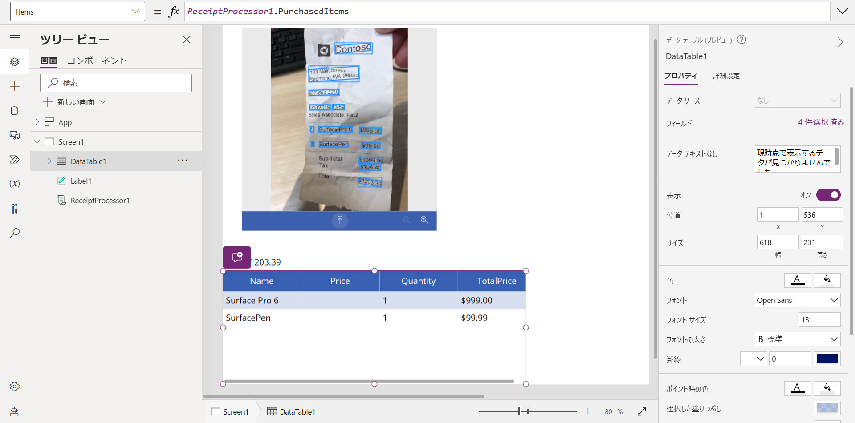Click the purple comment badge icon
855x423 pixels.
click(237, 257)
